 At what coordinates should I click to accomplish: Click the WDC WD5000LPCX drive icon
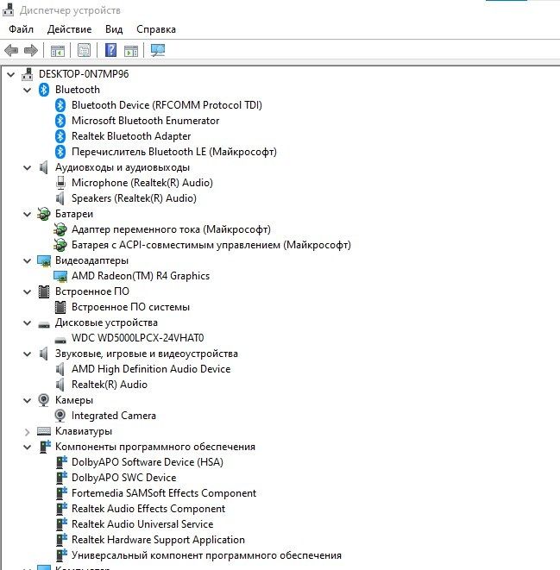60,340
